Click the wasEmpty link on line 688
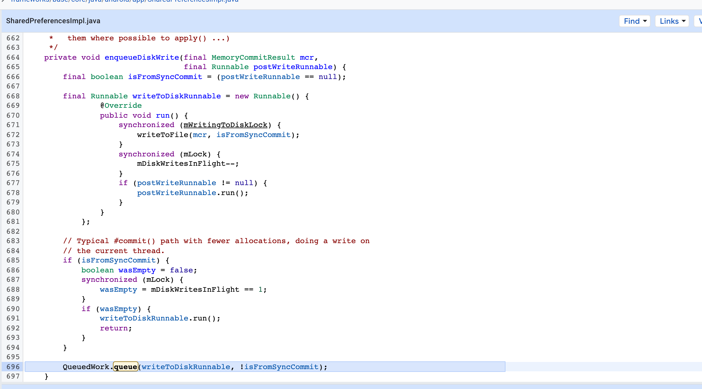Screen dimensions: 702x389 pyautogui.click(x=118, y=289)
